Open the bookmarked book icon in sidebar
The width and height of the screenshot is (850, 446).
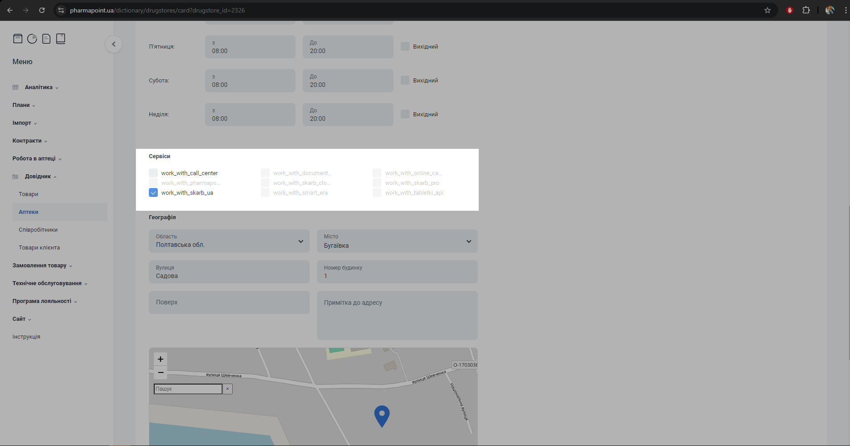tap(61, 39)
